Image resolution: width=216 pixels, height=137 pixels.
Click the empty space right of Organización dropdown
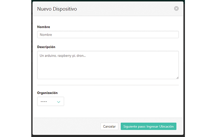[123, 102]
